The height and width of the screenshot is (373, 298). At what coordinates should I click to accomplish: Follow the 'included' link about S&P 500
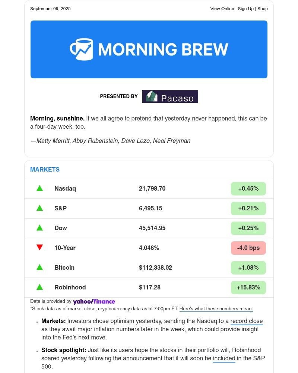tap(224, 358)
